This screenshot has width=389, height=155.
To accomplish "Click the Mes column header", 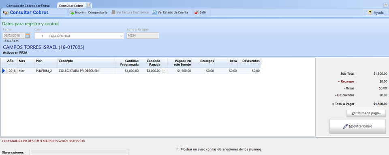I will coord(26,63).
